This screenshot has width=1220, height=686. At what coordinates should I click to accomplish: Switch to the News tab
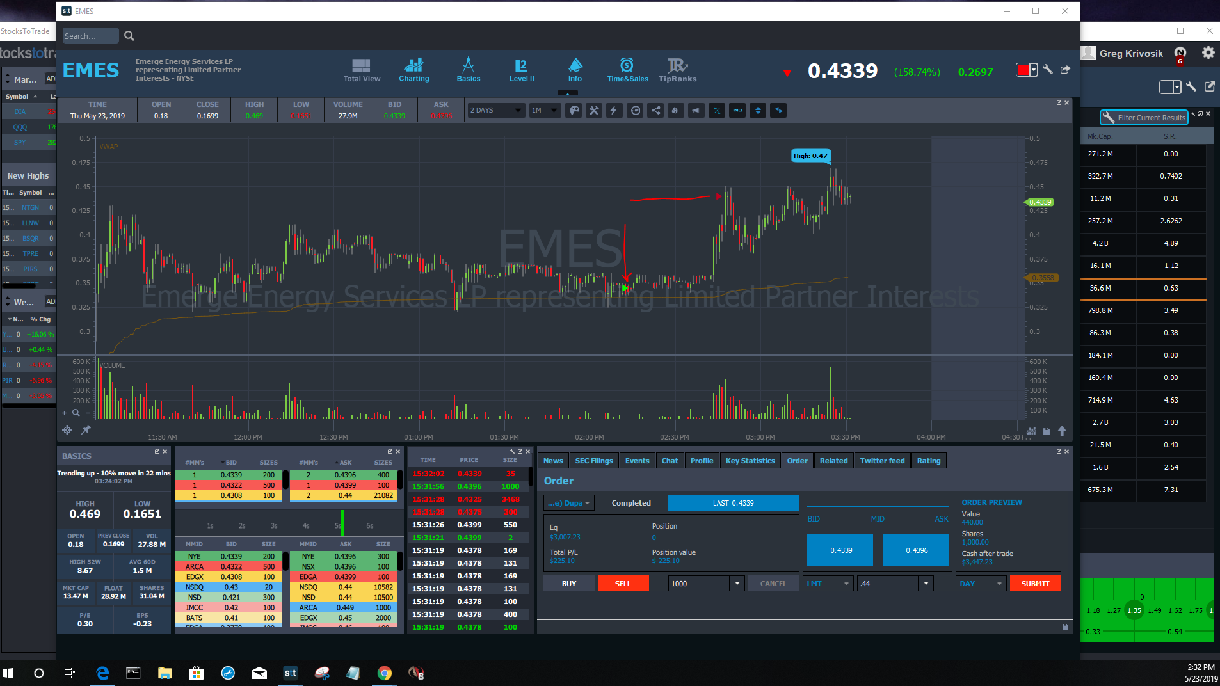coord(553,461)
